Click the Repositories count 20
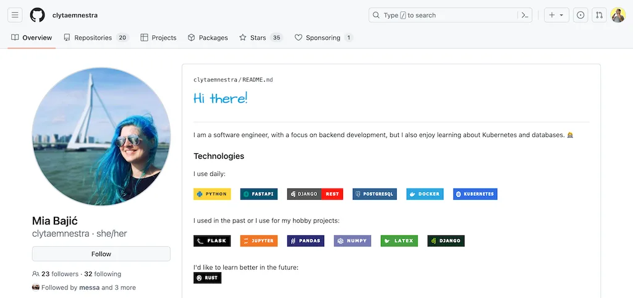This screenshot has height=298, width=633. pyautogui.click(x=122, y=38)
